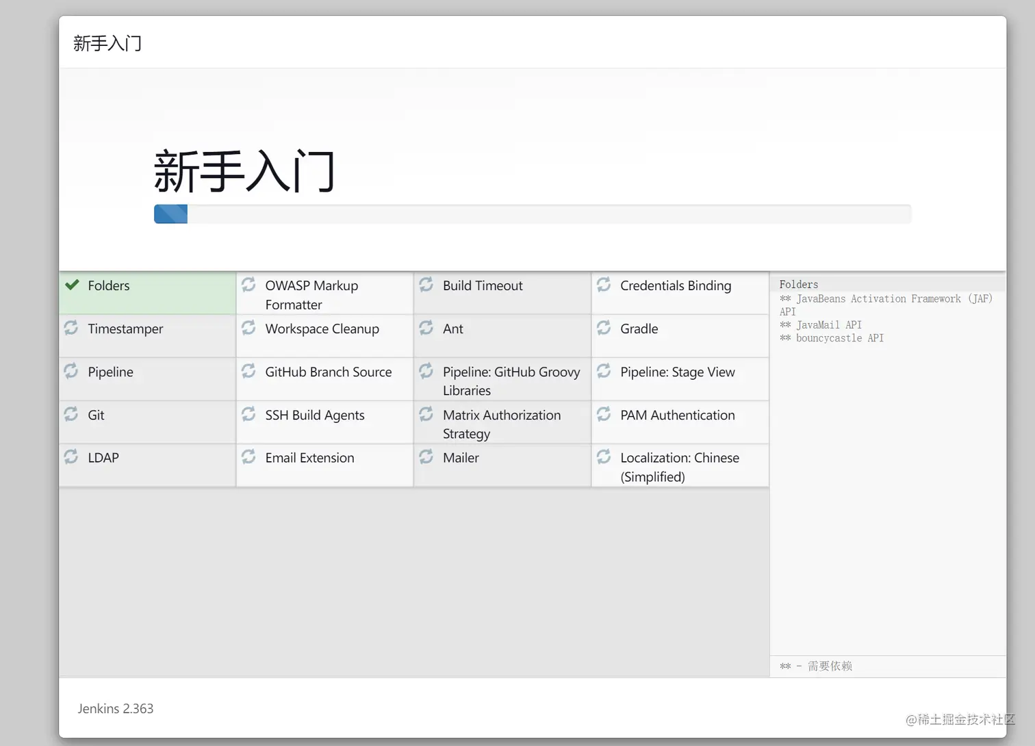Select the Folders plugin label
The height and width of the screenshot is (746, 1035).
click(109, 285)
